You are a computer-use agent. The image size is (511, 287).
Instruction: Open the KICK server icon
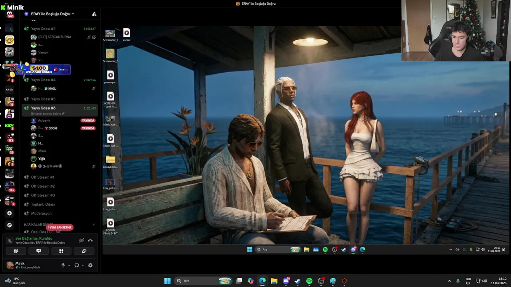pos(10,126)
